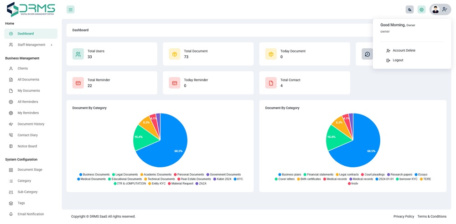This screenshot has height=224, width=456.
Task: Go to Document History in sidebar
Action: pyautogui.click(x=31, y=124)
